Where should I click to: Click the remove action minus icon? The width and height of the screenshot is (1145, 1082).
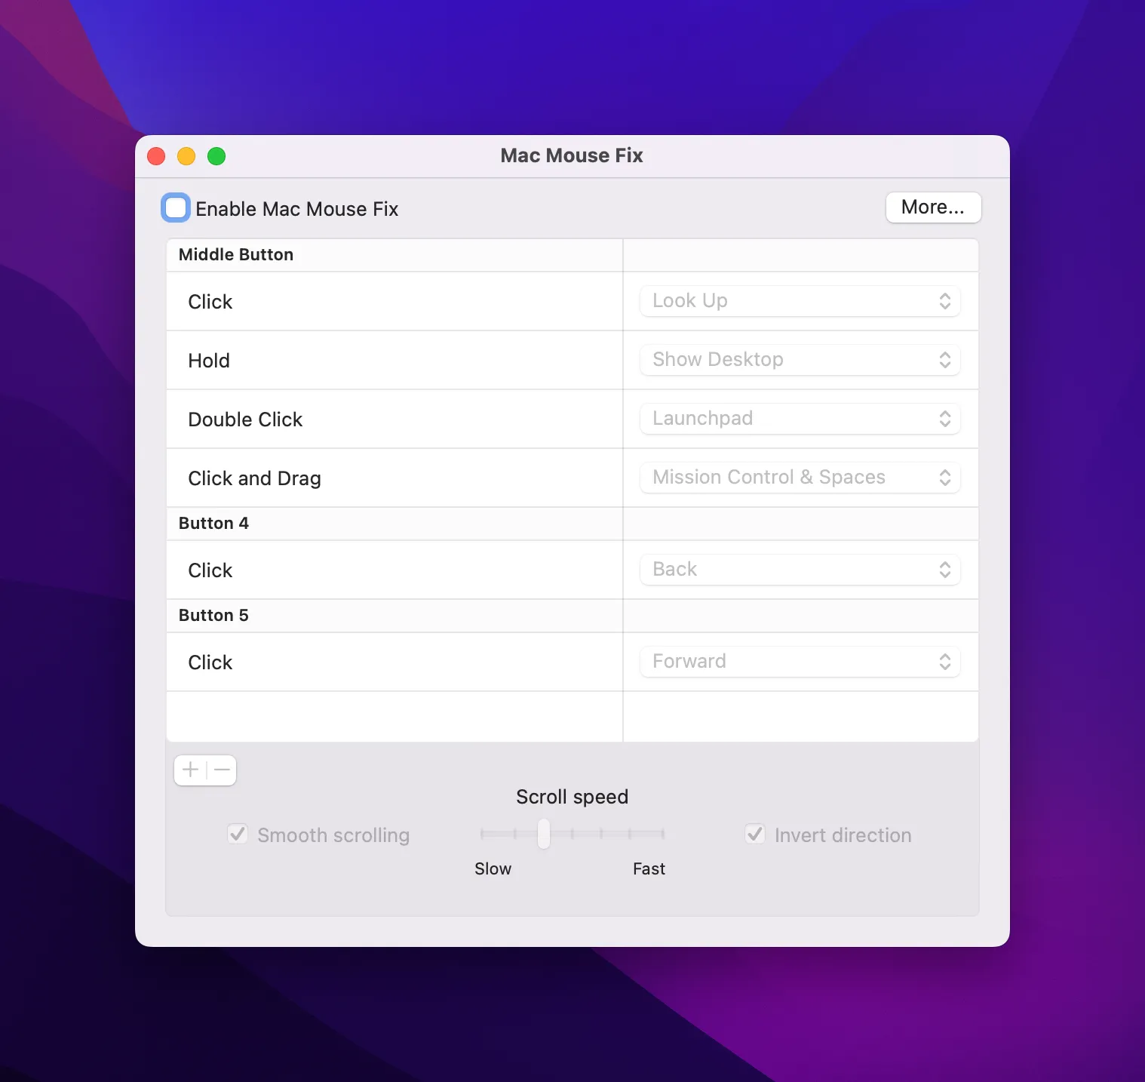(220, 770)
